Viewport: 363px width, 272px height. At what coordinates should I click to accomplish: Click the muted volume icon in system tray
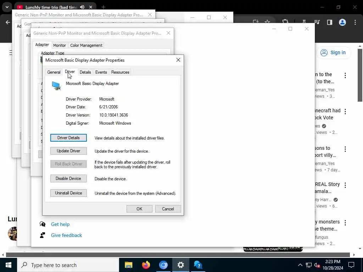[x=317, y=265]
